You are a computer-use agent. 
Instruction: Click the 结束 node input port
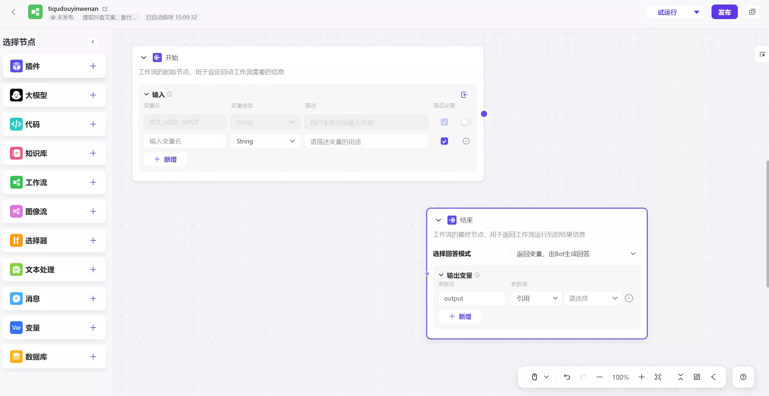pos(427,274)
